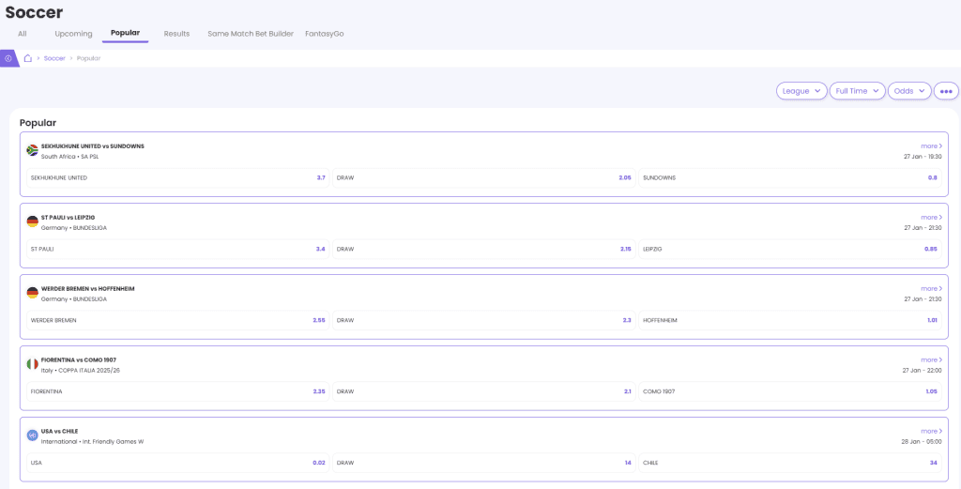Click the German flag beside St Pauli vs Leipzig

tap(33, 222)
